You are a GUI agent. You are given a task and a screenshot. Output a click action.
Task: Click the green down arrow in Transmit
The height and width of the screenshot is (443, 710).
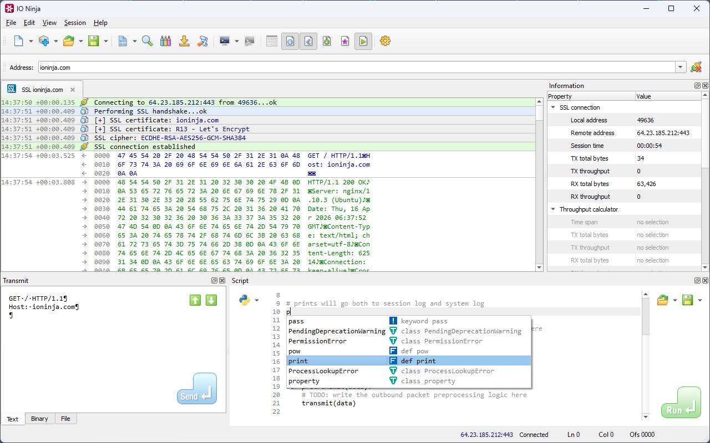tap(211, 300)
